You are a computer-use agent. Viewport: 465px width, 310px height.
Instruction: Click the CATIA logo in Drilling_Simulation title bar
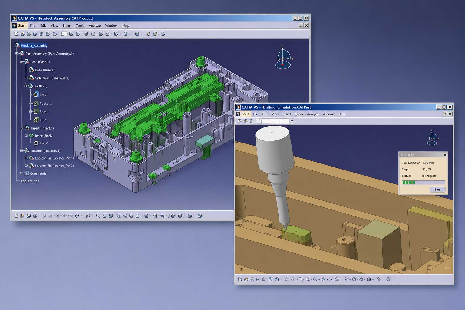238,107
